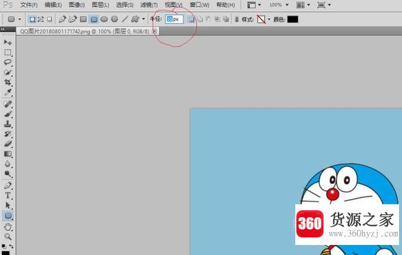Choose Custom Shape in options bar
402x255 pixels.
pyautogui.click(x=135, y=19)
